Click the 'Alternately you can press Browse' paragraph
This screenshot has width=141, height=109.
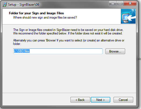pyautogui.click(x=69, y=42)
